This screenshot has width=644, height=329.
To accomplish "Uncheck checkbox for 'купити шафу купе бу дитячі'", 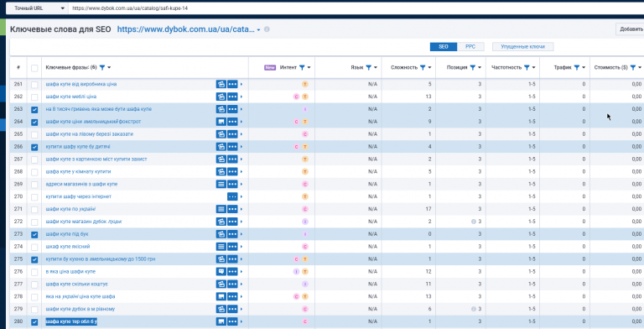I will [34, 147].
